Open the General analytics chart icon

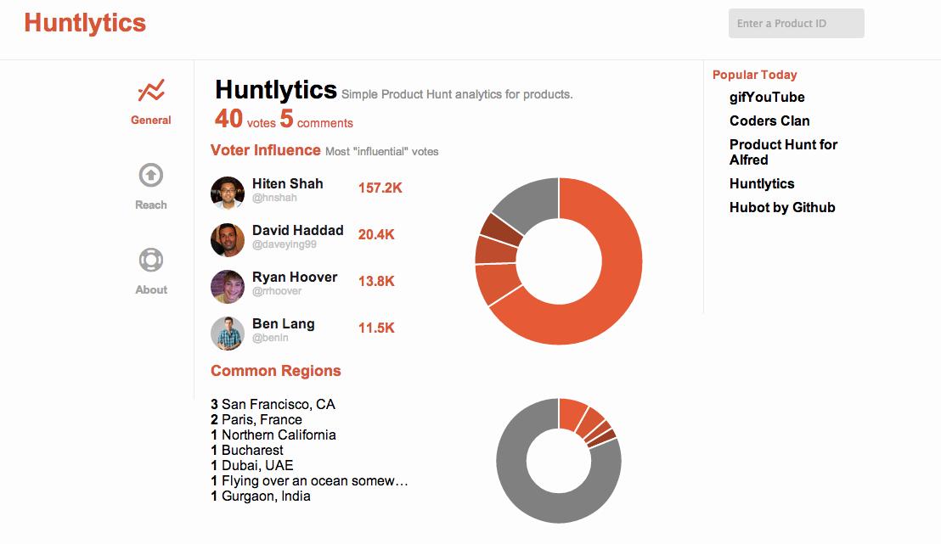pos(150,91)
